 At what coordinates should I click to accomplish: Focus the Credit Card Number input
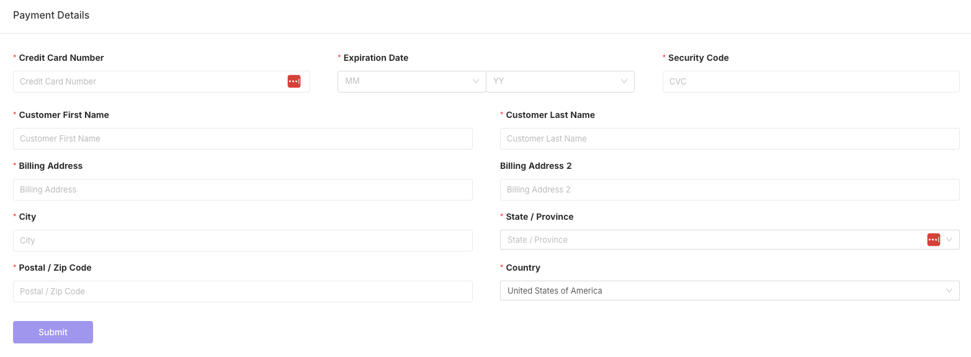(161, 81)
